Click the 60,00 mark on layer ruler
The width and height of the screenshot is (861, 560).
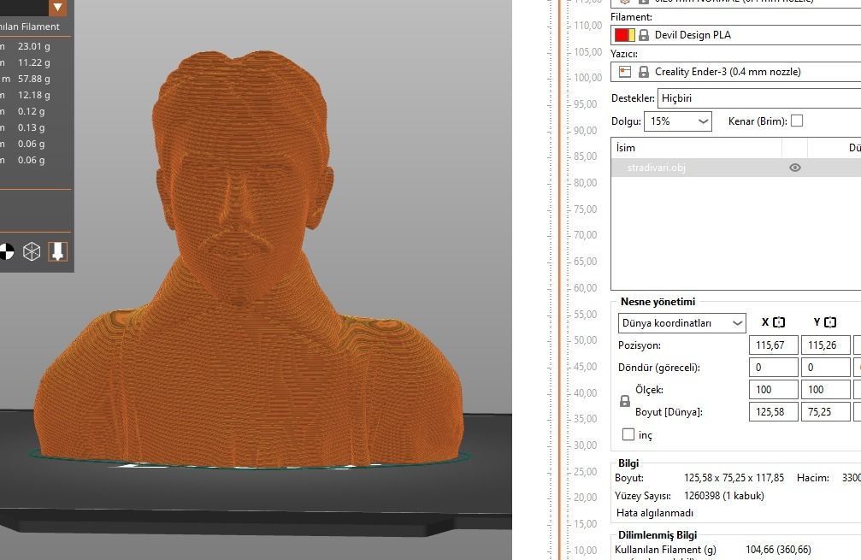[x=586, y=287]
